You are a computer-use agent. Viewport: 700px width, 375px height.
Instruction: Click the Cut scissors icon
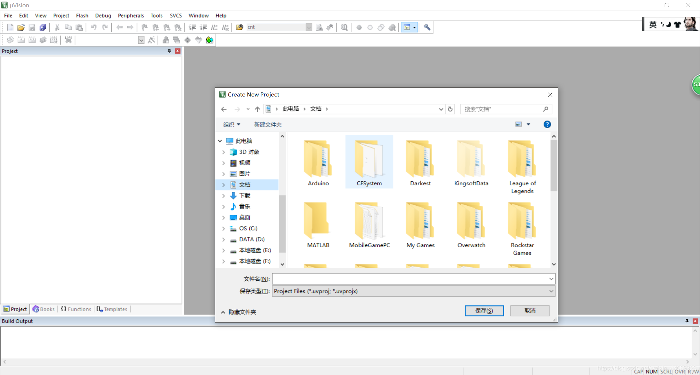(57, 27)
